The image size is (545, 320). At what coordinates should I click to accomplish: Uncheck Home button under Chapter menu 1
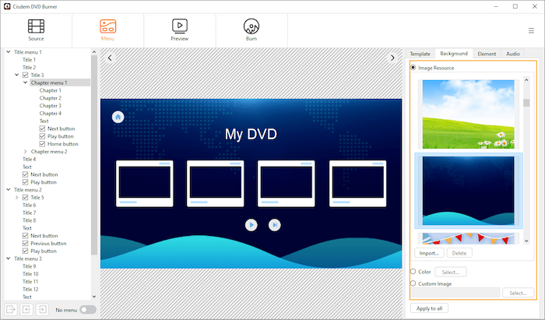coord(43,144)
